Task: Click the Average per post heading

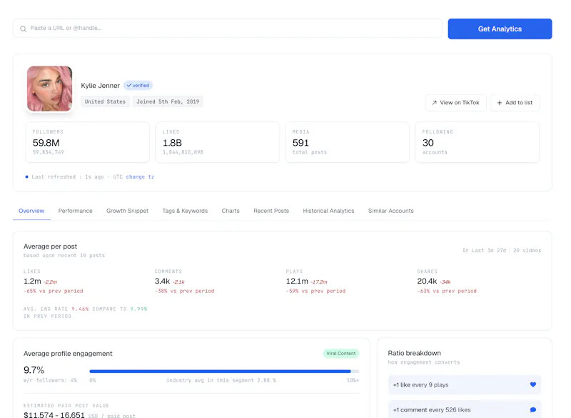Action: [x=50, y=247]
